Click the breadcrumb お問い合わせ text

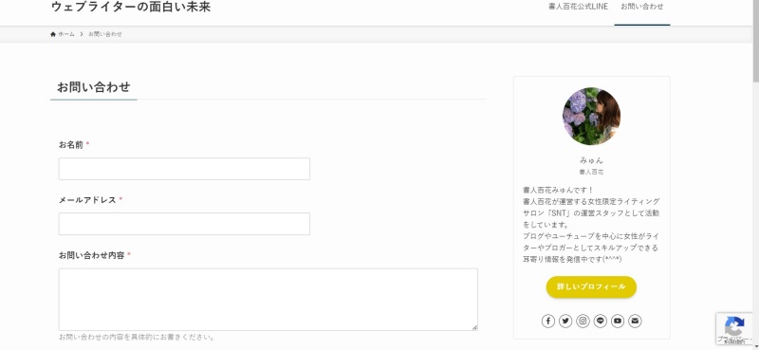(105, 34)
